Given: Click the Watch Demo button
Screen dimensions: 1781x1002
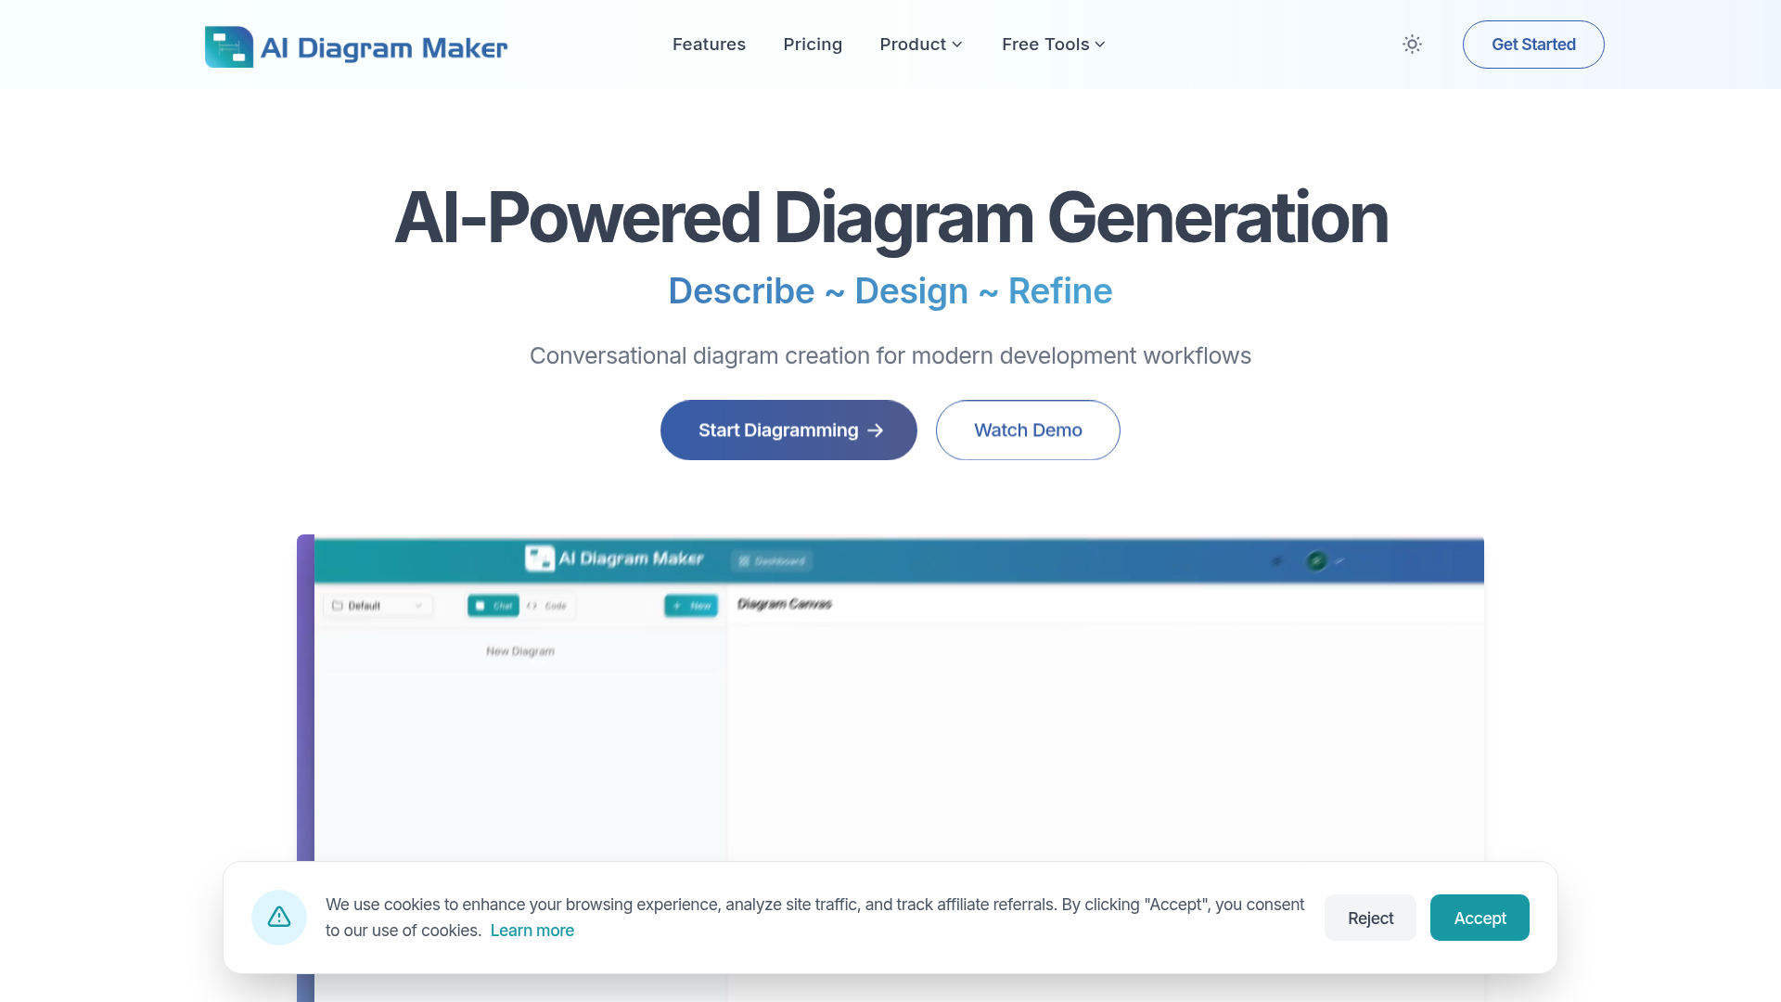Looking at the screenshot, I should 1028,430.
